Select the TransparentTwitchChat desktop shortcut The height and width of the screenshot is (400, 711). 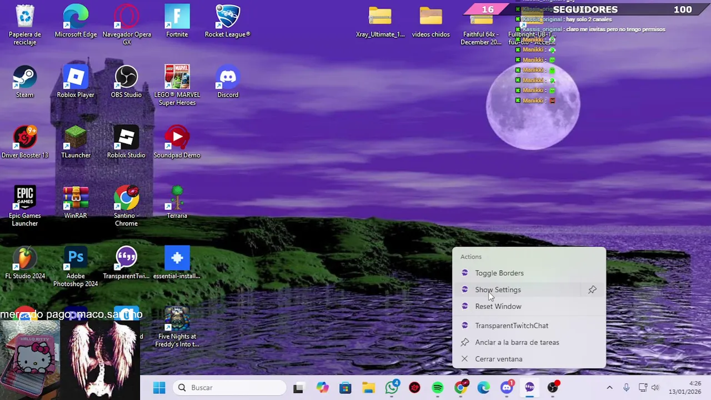point(126,263)
